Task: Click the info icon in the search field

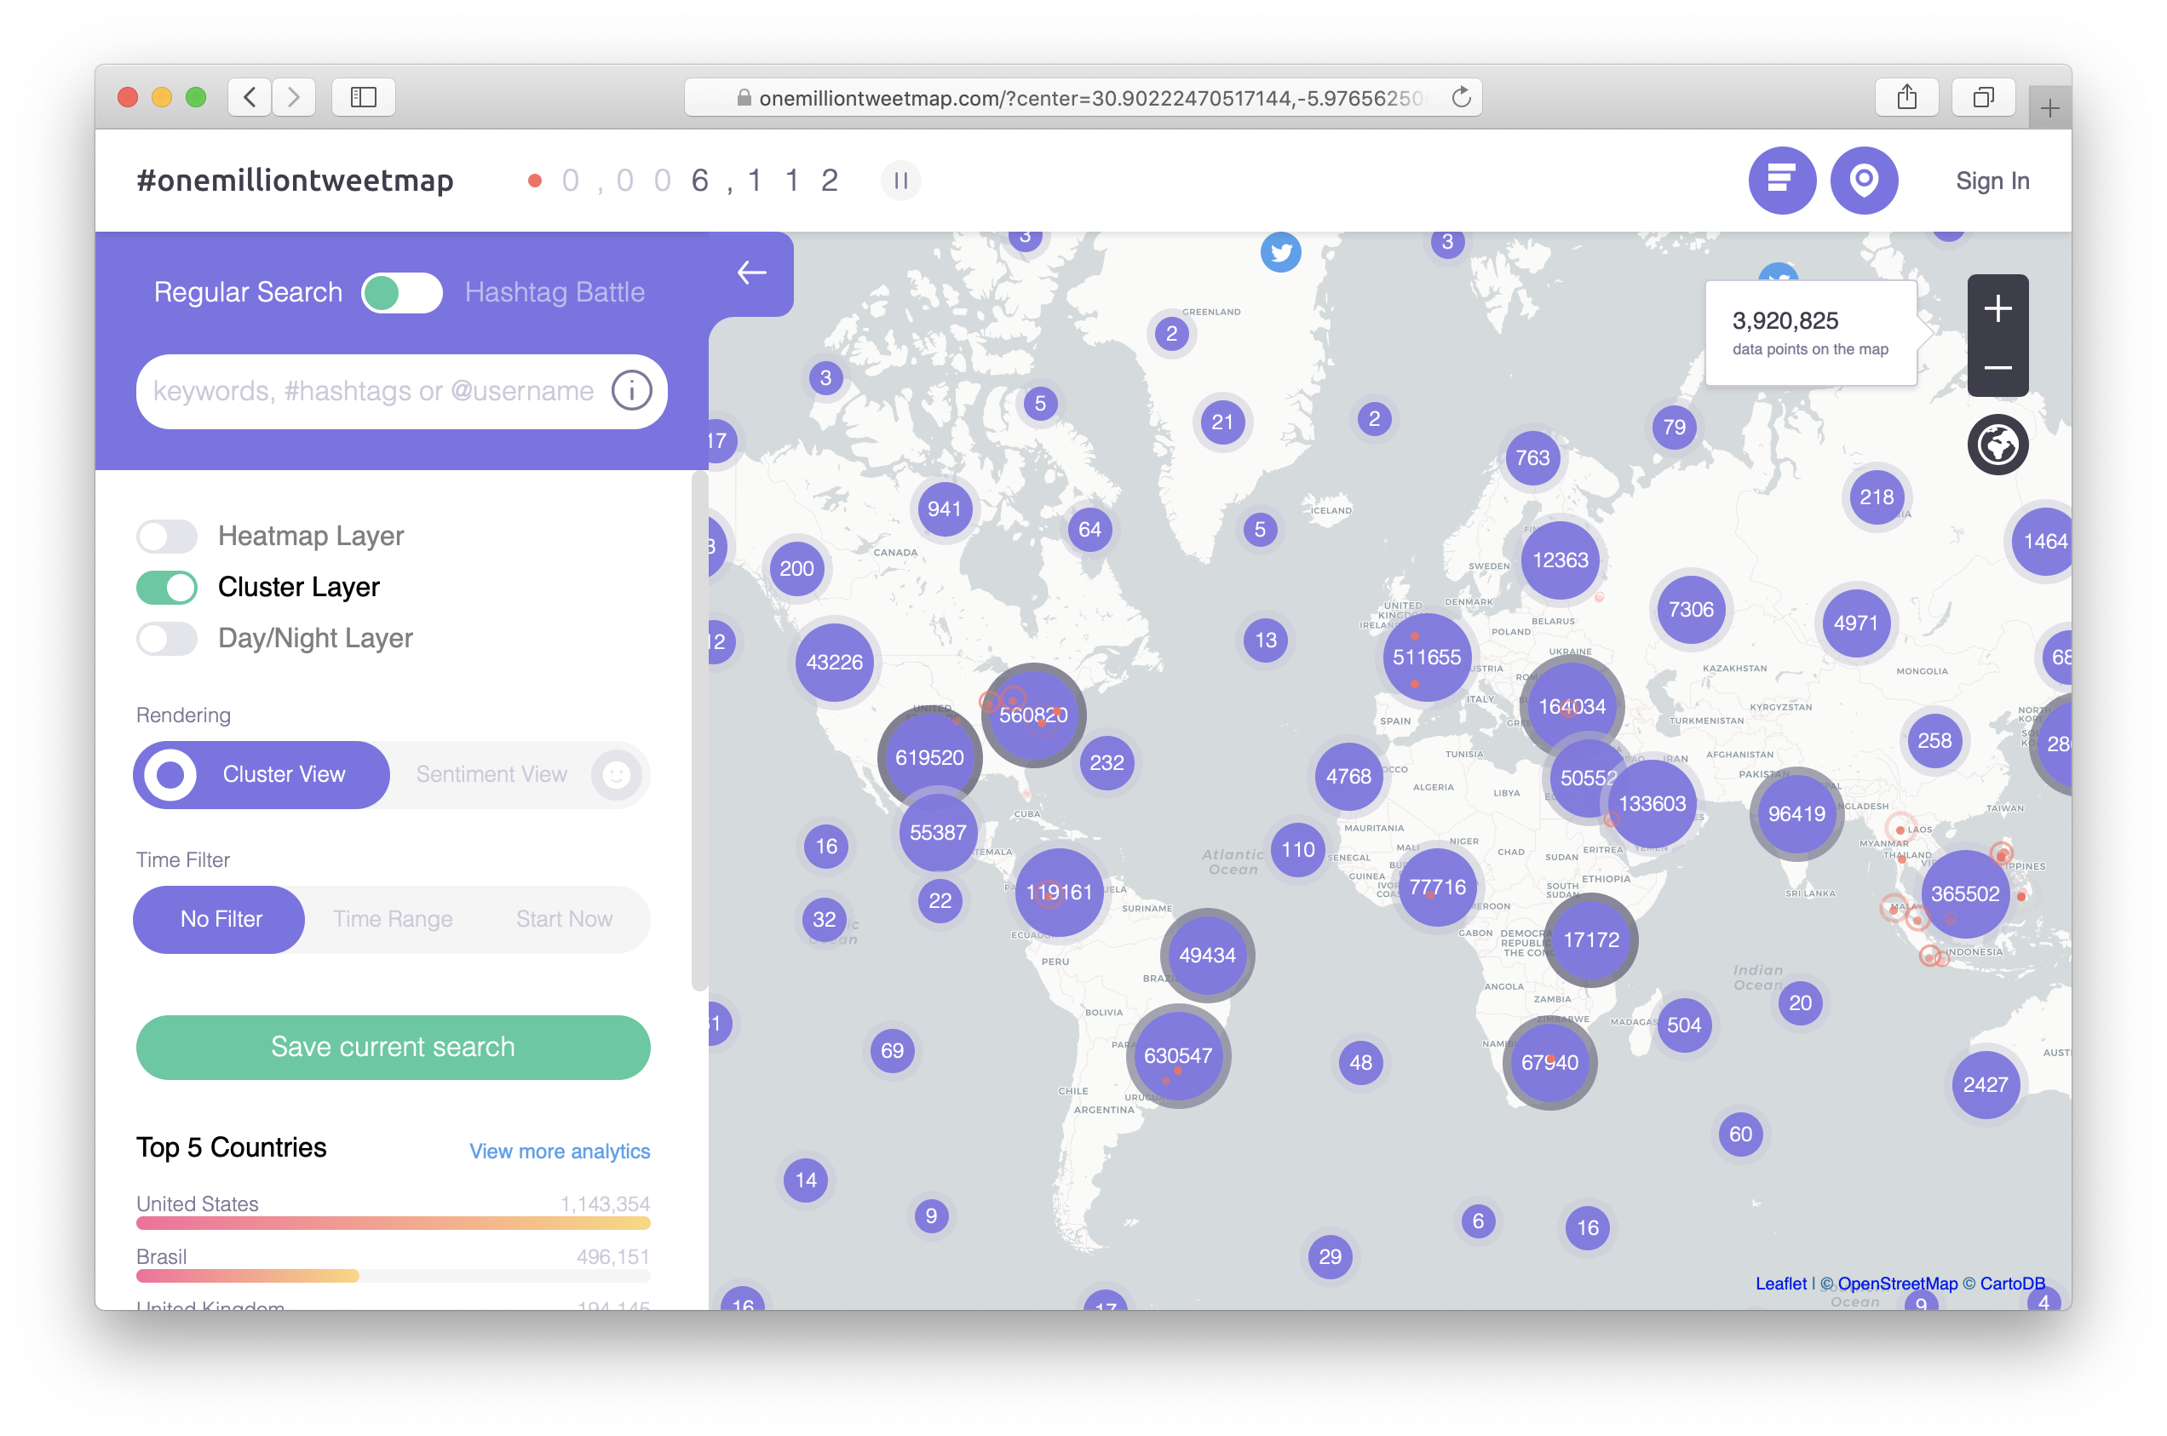Action: click(631, 391)
